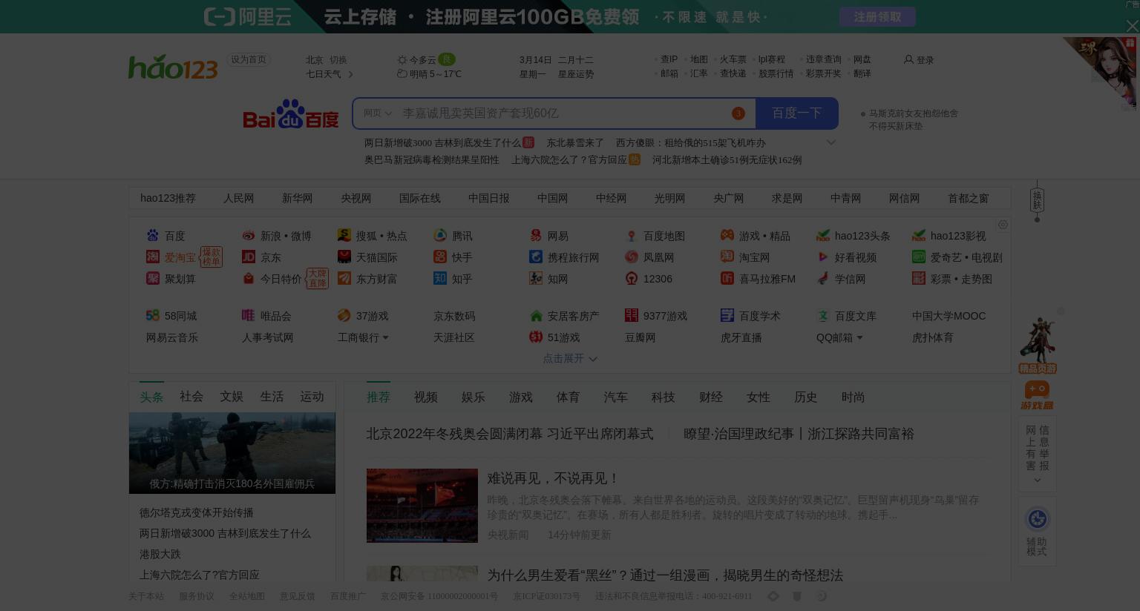Close the Aliyun top banner ad
1140x611 pixels.
click(1132, 27)
